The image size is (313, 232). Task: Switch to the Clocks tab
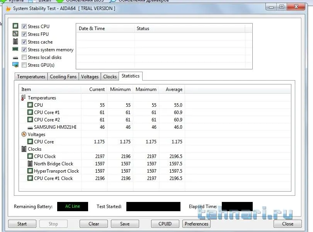point(110,77)
